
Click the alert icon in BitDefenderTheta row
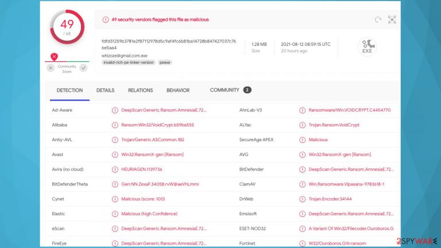pyautogui.click(x=115, y=184)
